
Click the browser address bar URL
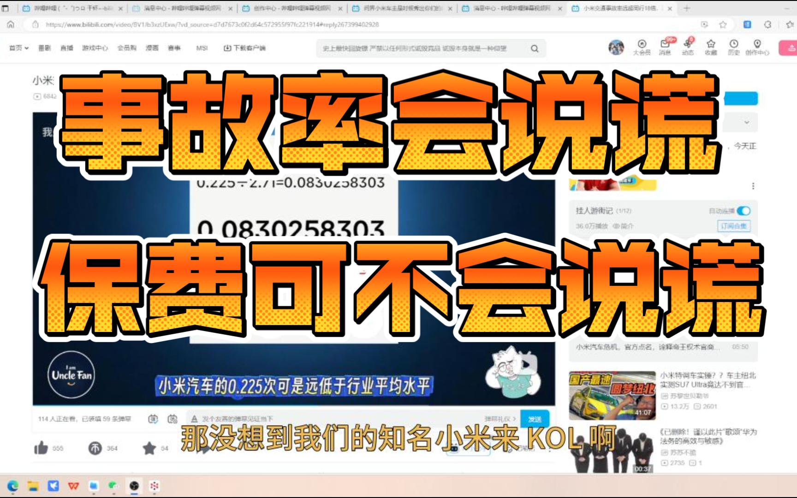click(x=212, y=24)
